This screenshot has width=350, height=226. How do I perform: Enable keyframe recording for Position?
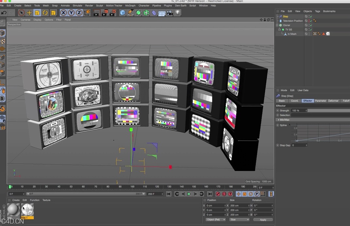point(239,194)
